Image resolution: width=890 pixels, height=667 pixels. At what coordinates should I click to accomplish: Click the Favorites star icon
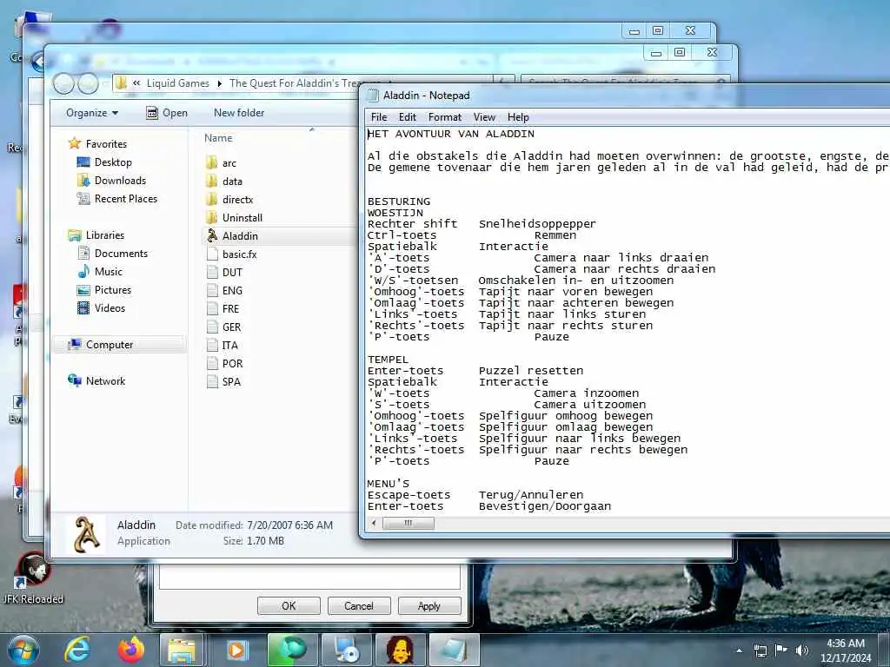pyautogui.click(x=75, y=143)
